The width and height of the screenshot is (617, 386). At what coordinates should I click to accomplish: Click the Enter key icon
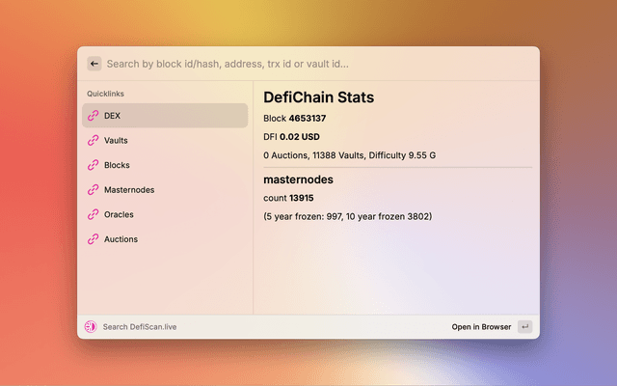[524, 327]
